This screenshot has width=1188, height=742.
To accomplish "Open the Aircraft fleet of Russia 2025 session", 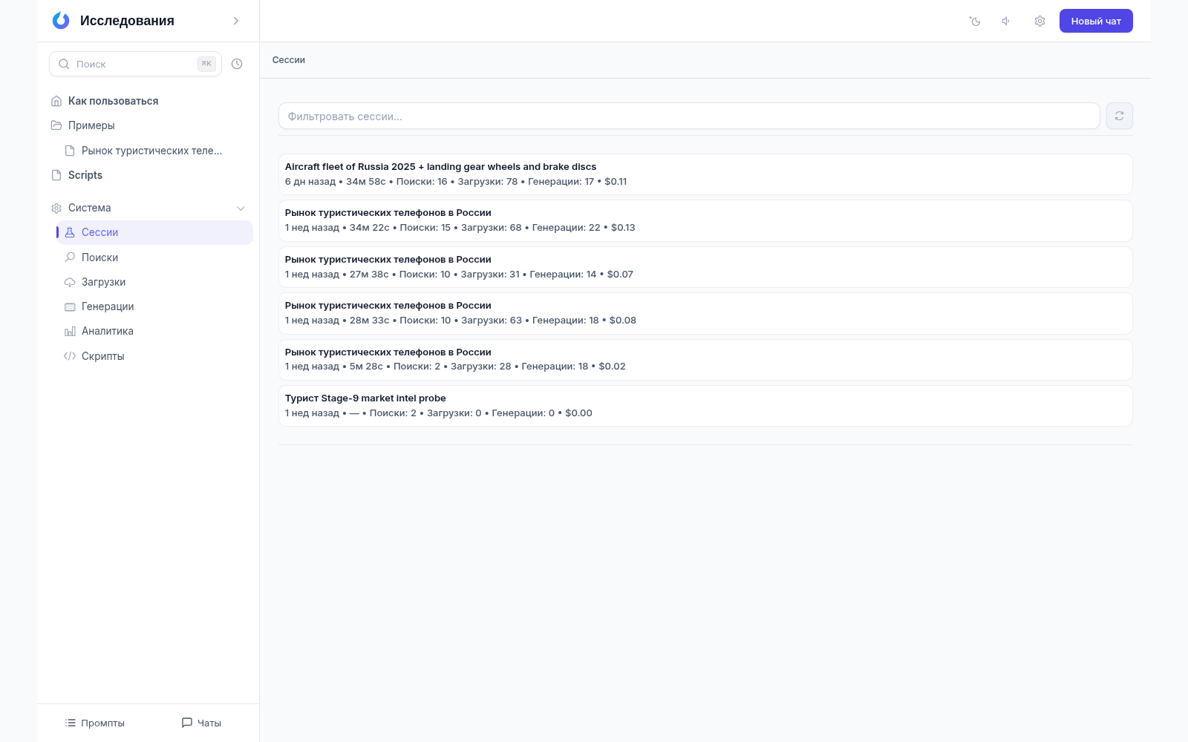I will (x=705, y=174).
